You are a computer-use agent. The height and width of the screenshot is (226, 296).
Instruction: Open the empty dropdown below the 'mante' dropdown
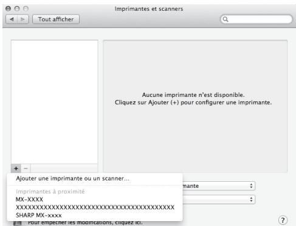coord(219,199)
